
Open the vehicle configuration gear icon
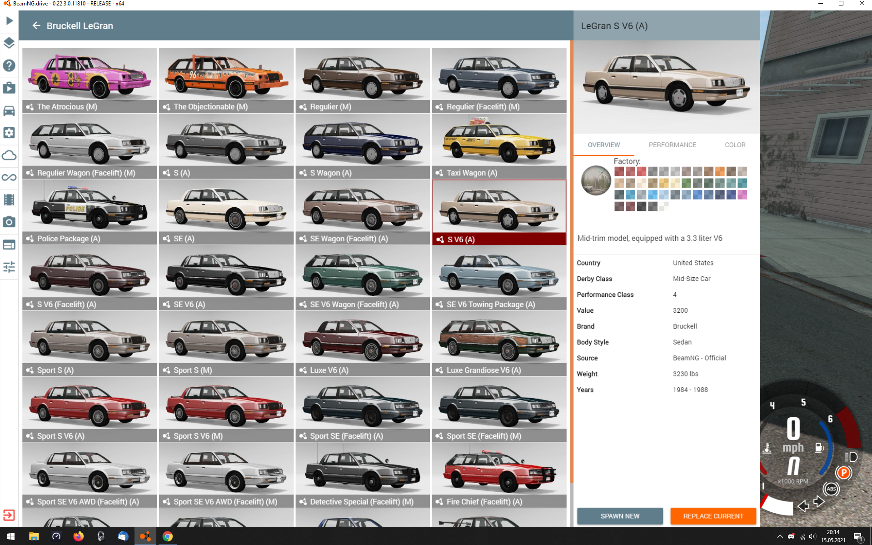tap(9, 133)
